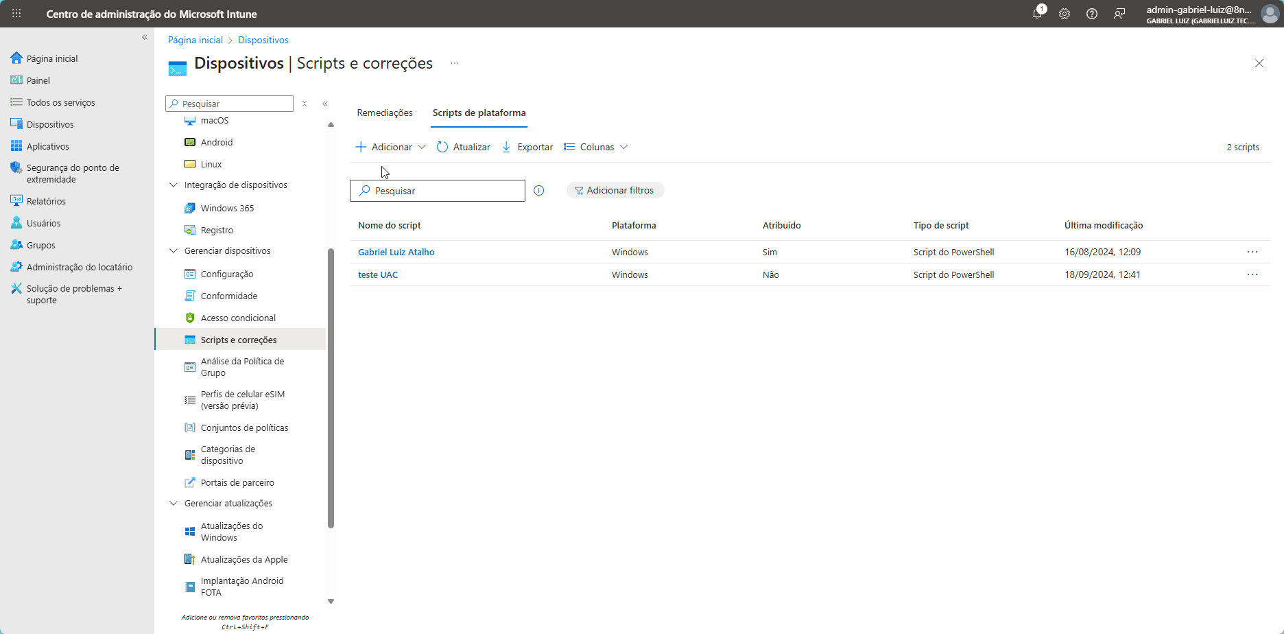The image size is (1284, 634).
Task: Open the Colunas dropdown
Action: (595, 147)
